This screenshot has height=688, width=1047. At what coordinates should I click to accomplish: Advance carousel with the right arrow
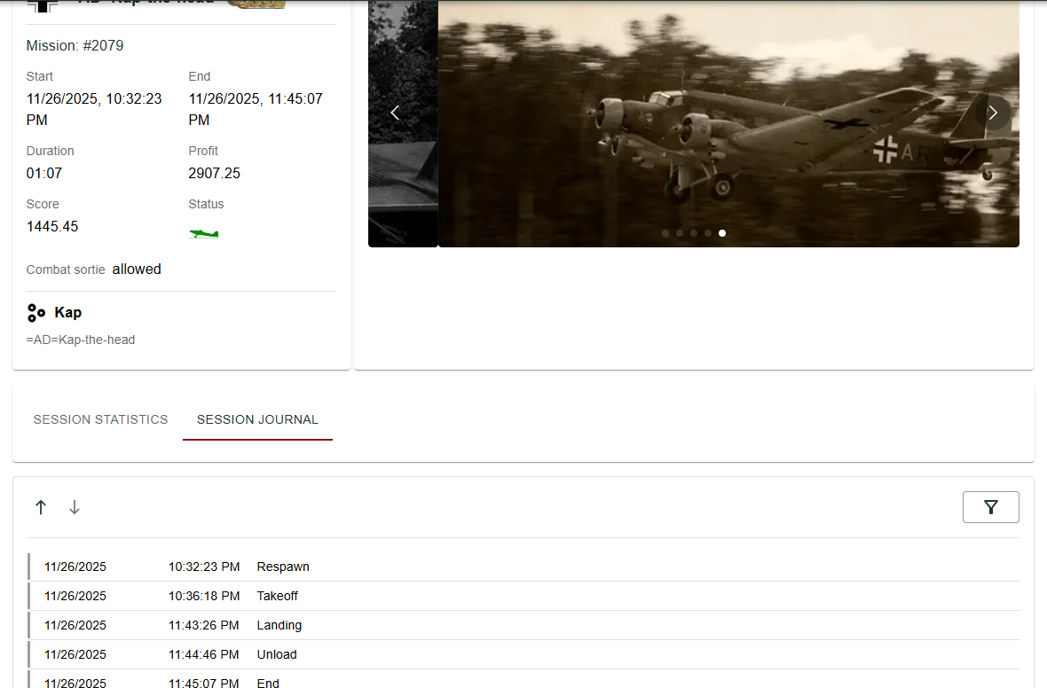[992, 113]
